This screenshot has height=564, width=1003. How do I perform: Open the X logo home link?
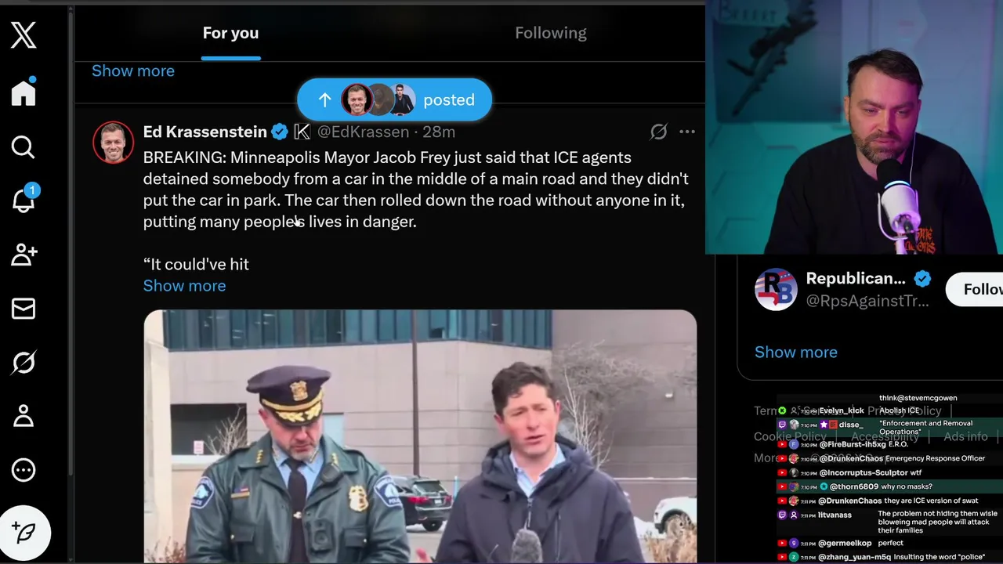[24, 34]
